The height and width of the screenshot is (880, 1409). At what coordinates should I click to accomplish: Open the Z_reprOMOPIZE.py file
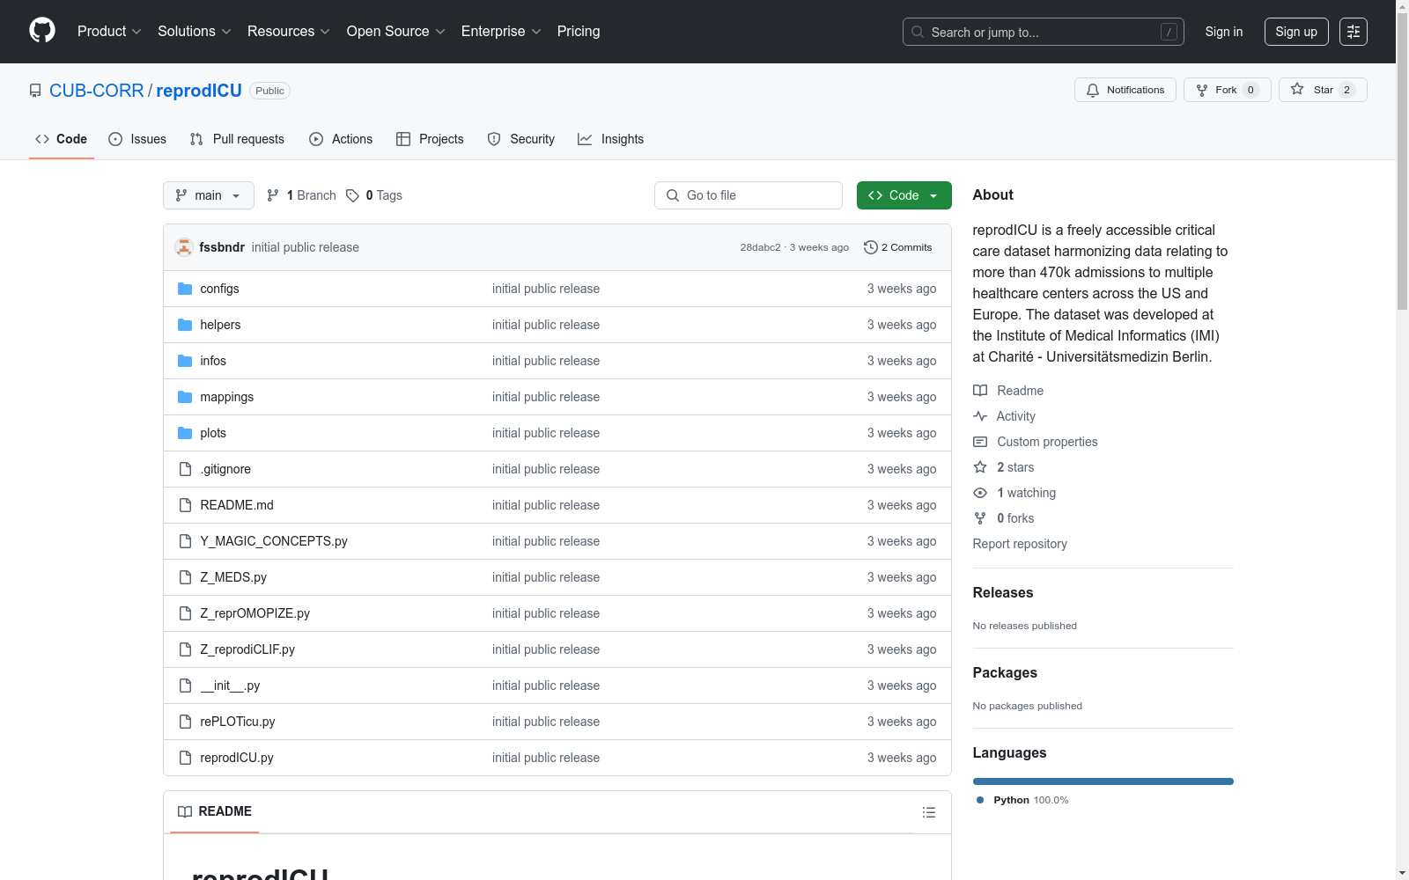click(x=255, y=613)
